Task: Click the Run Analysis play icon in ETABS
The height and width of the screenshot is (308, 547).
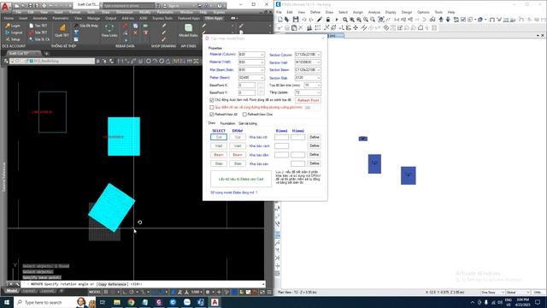Action: [337, 20]
